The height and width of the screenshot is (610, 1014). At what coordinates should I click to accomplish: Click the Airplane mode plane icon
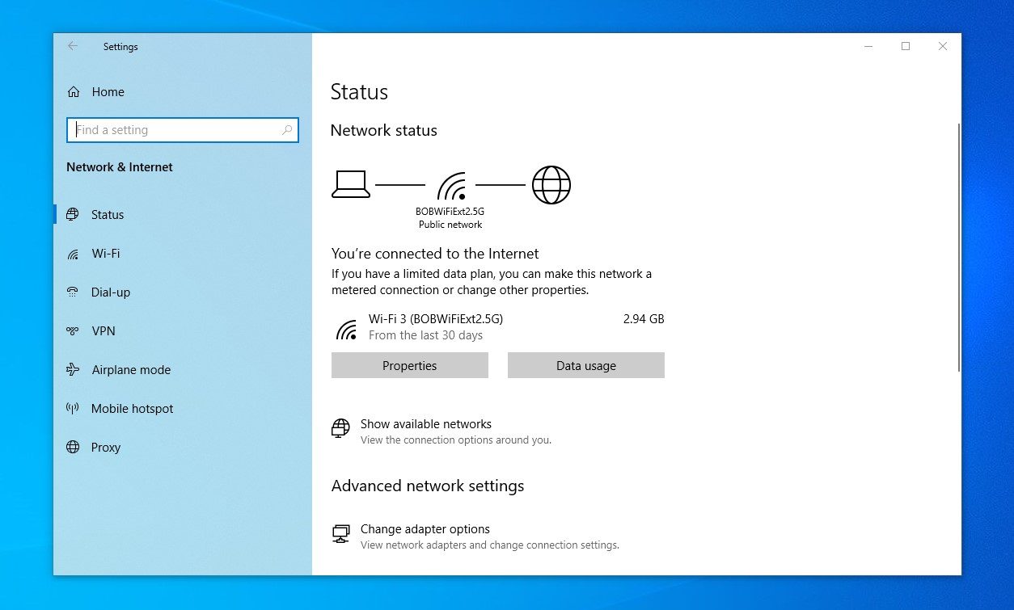(73, 370)
